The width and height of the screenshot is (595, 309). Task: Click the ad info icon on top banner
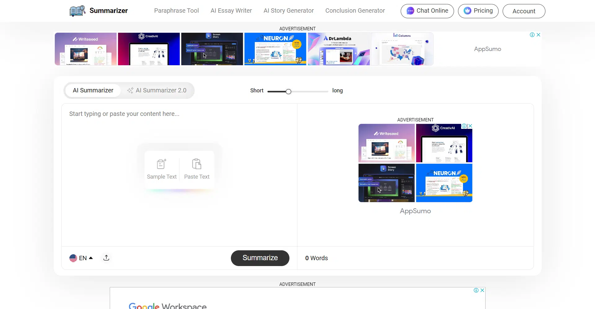[x=532, y=35]
